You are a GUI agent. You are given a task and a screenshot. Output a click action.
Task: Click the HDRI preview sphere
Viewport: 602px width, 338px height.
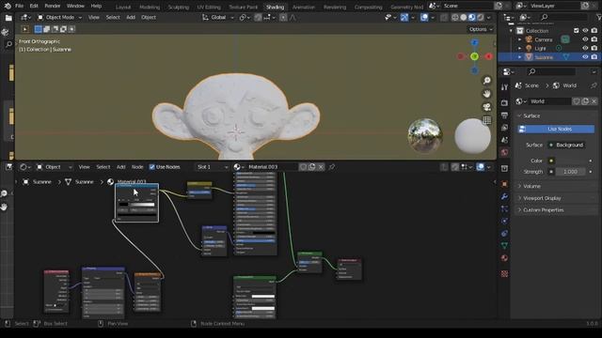425,135
